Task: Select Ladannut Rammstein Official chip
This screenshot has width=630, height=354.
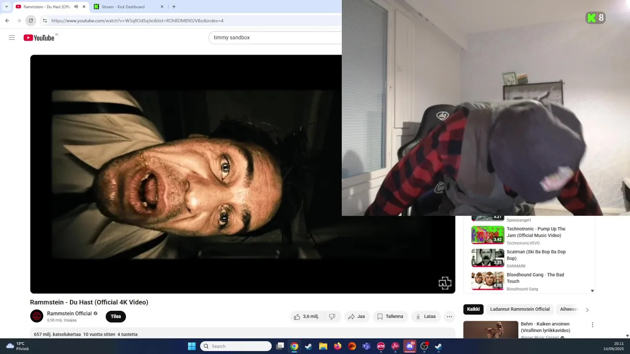Action: 520,309
